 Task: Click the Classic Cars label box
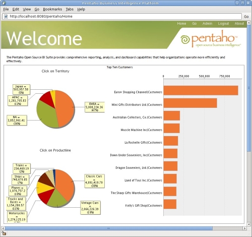[94, 181]
